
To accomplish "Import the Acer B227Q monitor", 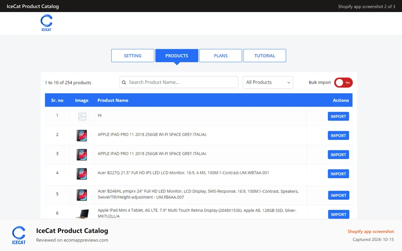I will pos(338,174).
